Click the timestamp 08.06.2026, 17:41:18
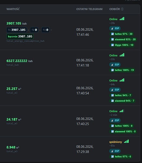This screenshot has height=163, width=142. (85, 63)
